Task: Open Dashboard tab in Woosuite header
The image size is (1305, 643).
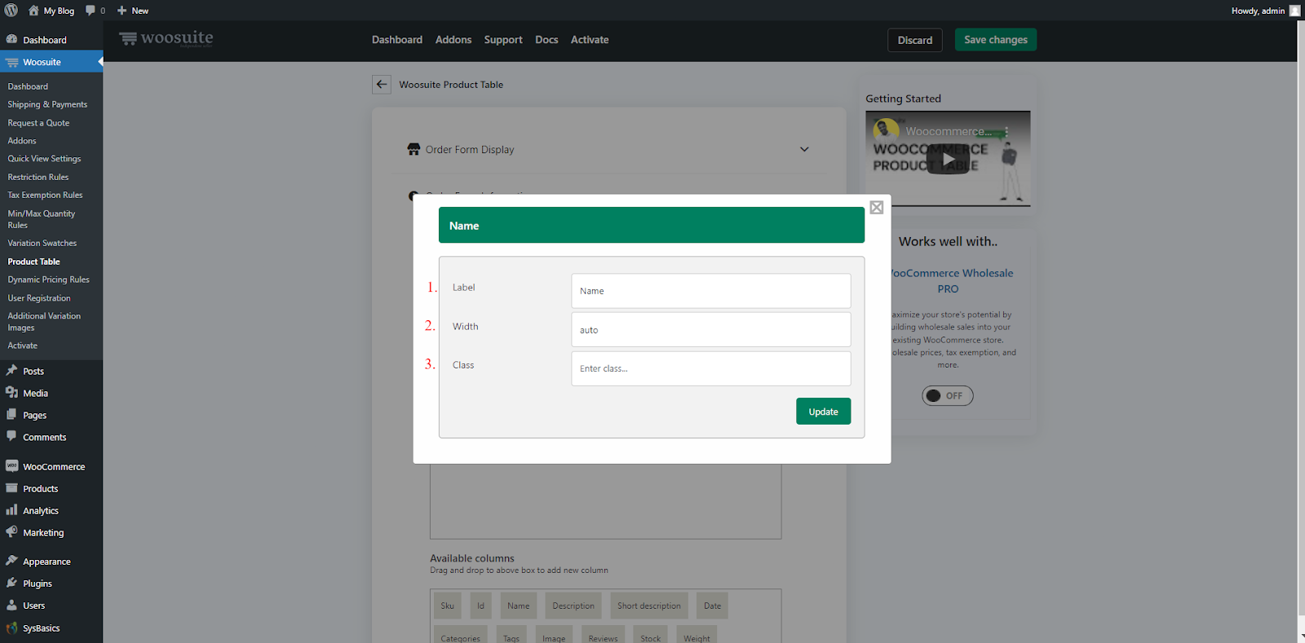Action: click(x=397, y=40)
